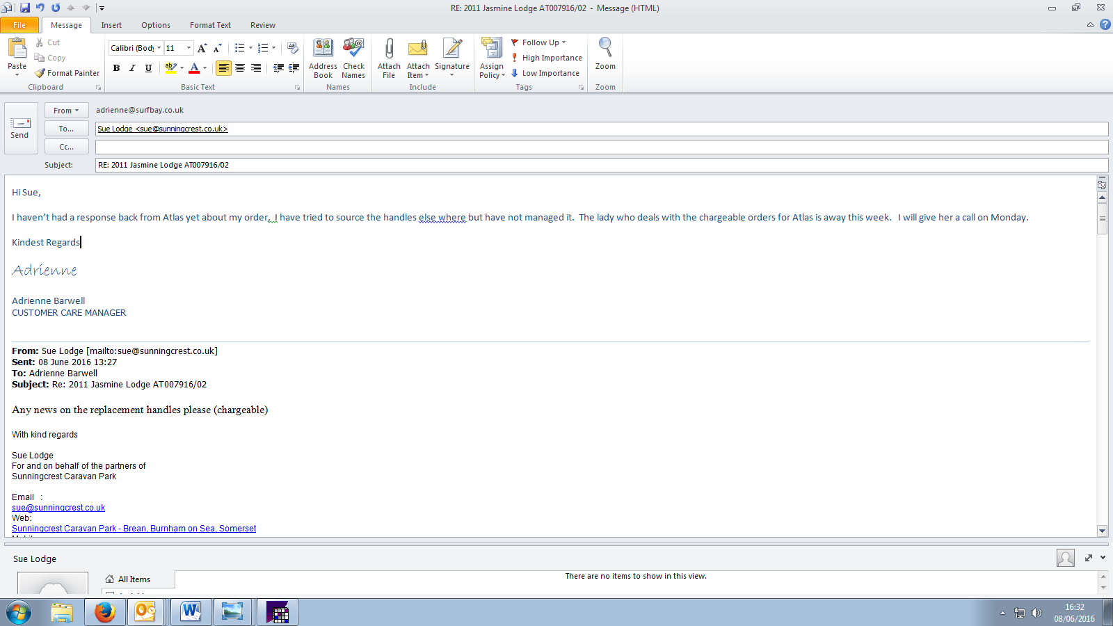Click into the Cc address field
The width and height of the screenshot is (1113, 626).
[x=601, y=147]
